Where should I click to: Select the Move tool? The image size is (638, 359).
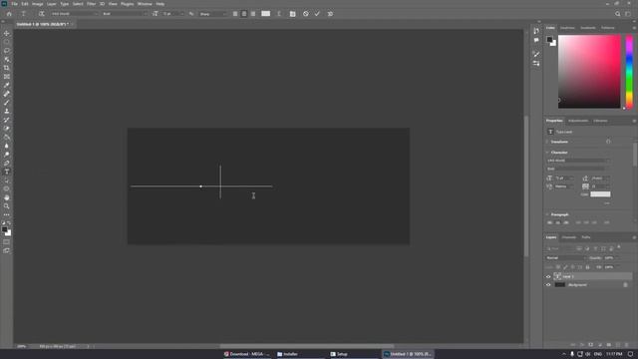point(7,33)
